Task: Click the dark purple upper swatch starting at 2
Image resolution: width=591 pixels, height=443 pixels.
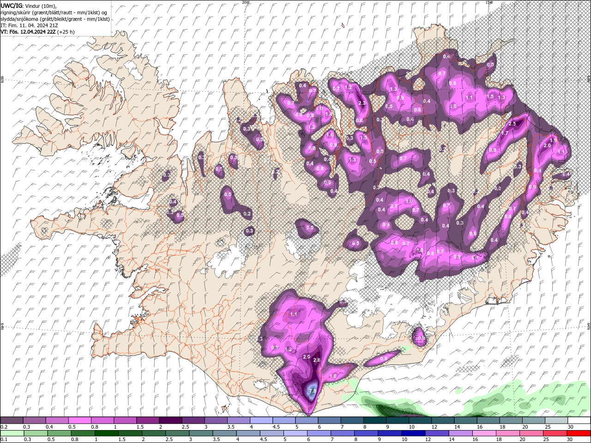Action: point(170,420)
